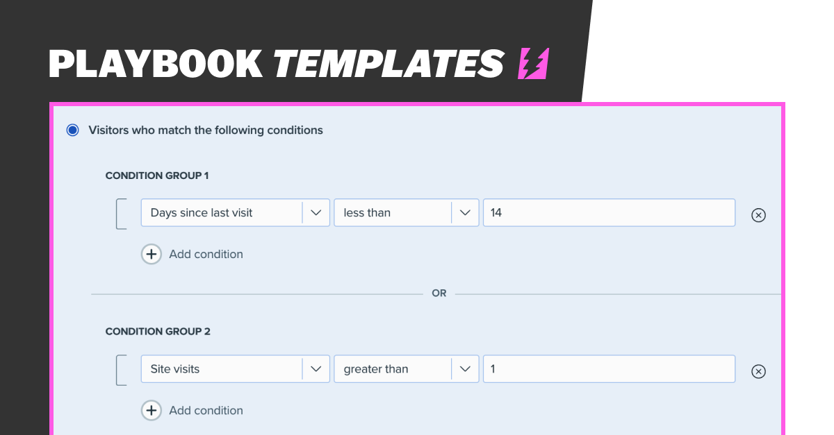834x435 pixels.
Task: Click the Condition Group 1 label
Action: pos(156,176)
